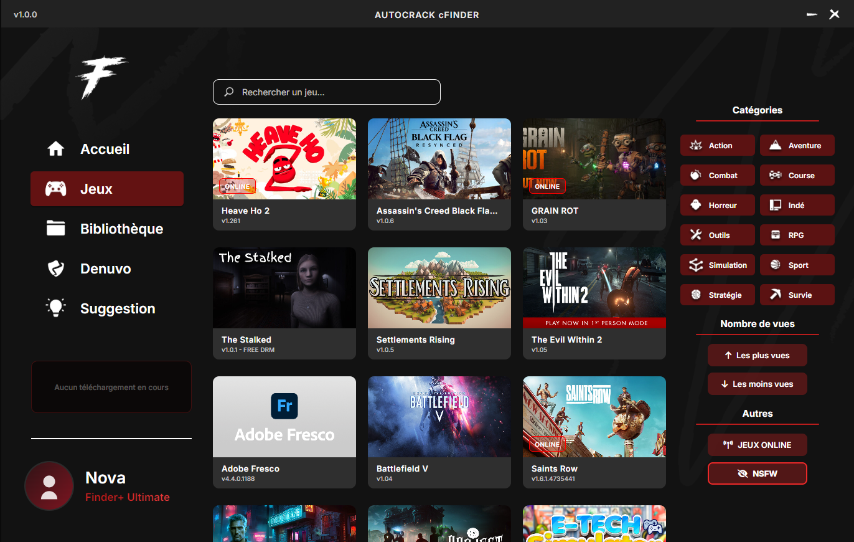Open the GRAIN ROT cover image
This screenshot has width=854, height=542.
click(594, 159)
